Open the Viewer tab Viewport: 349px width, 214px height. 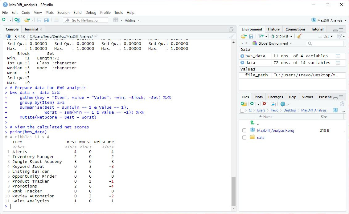tap(308, 97)
